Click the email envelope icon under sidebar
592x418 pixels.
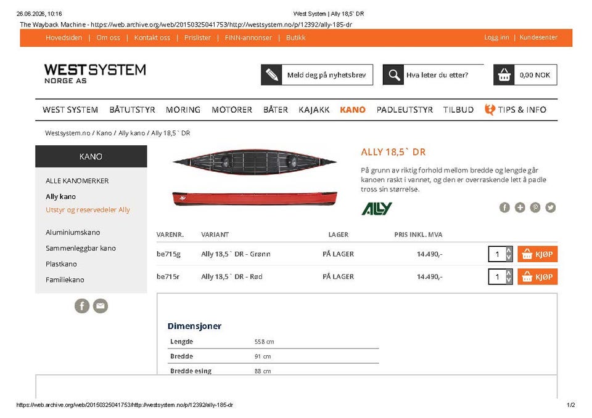tap(101, 306)
